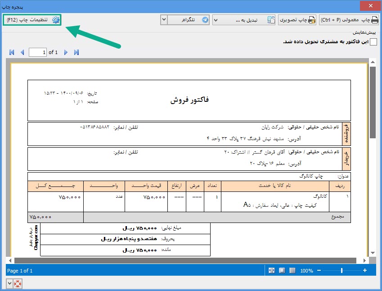Jump to last page of preview

tap(76, 52)
